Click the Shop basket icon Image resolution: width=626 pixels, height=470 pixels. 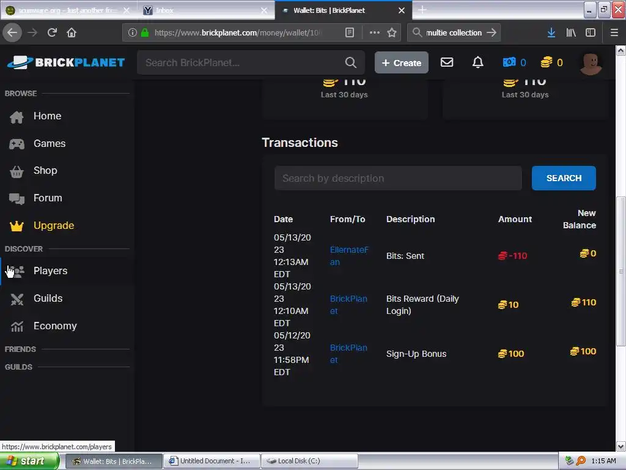coord(17,171)
